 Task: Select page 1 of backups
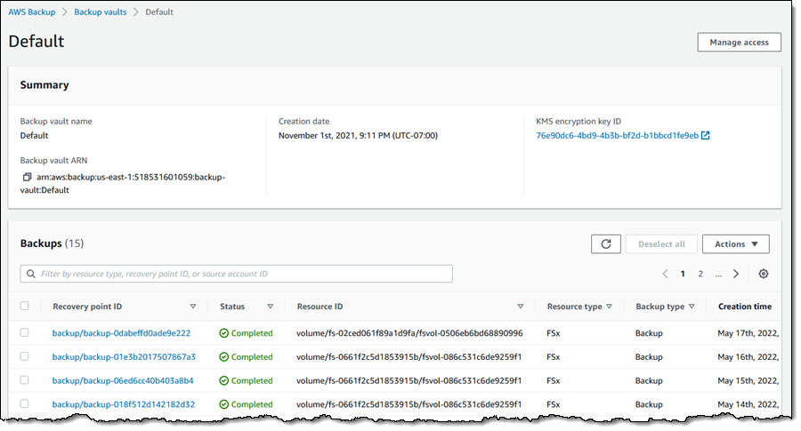(683, 274)
